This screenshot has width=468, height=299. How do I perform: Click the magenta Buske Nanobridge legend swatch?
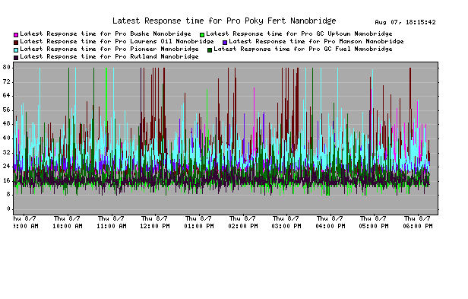coord(16,35)
